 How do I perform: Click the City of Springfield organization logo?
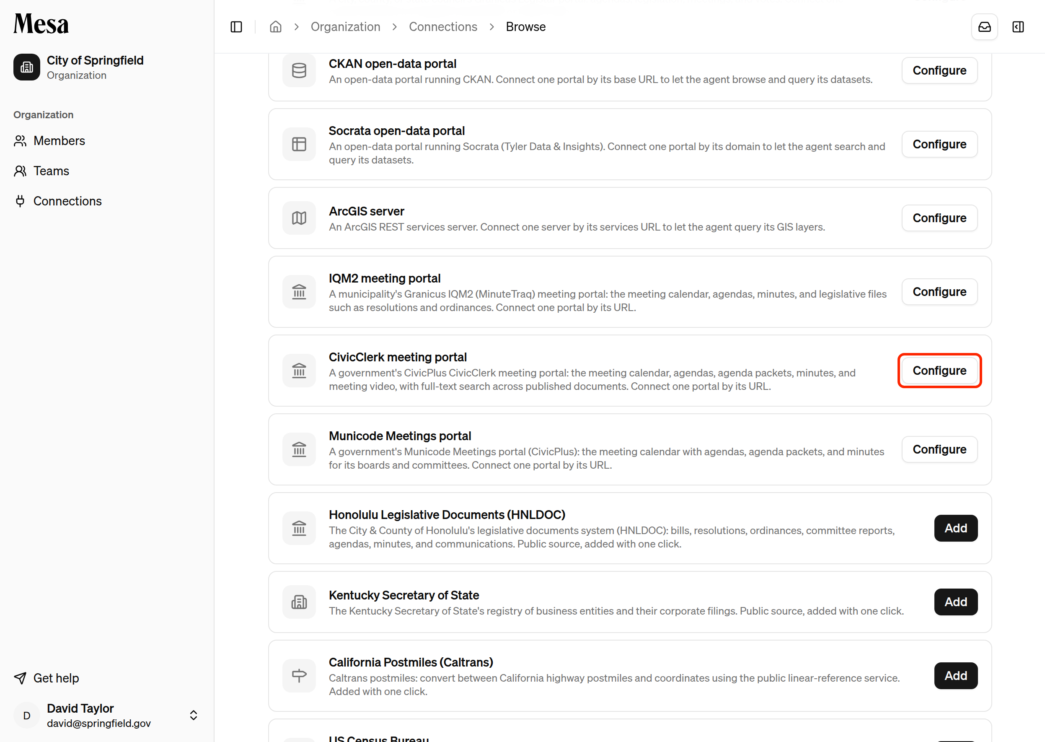pos(26,67)
